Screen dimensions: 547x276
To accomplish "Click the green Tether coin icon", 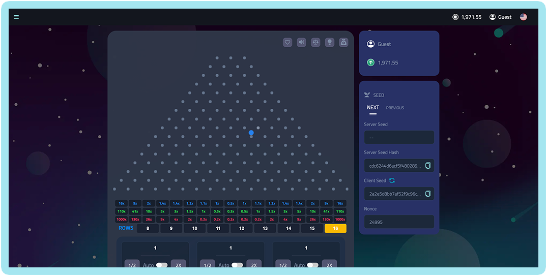I will tap(370, 63).
